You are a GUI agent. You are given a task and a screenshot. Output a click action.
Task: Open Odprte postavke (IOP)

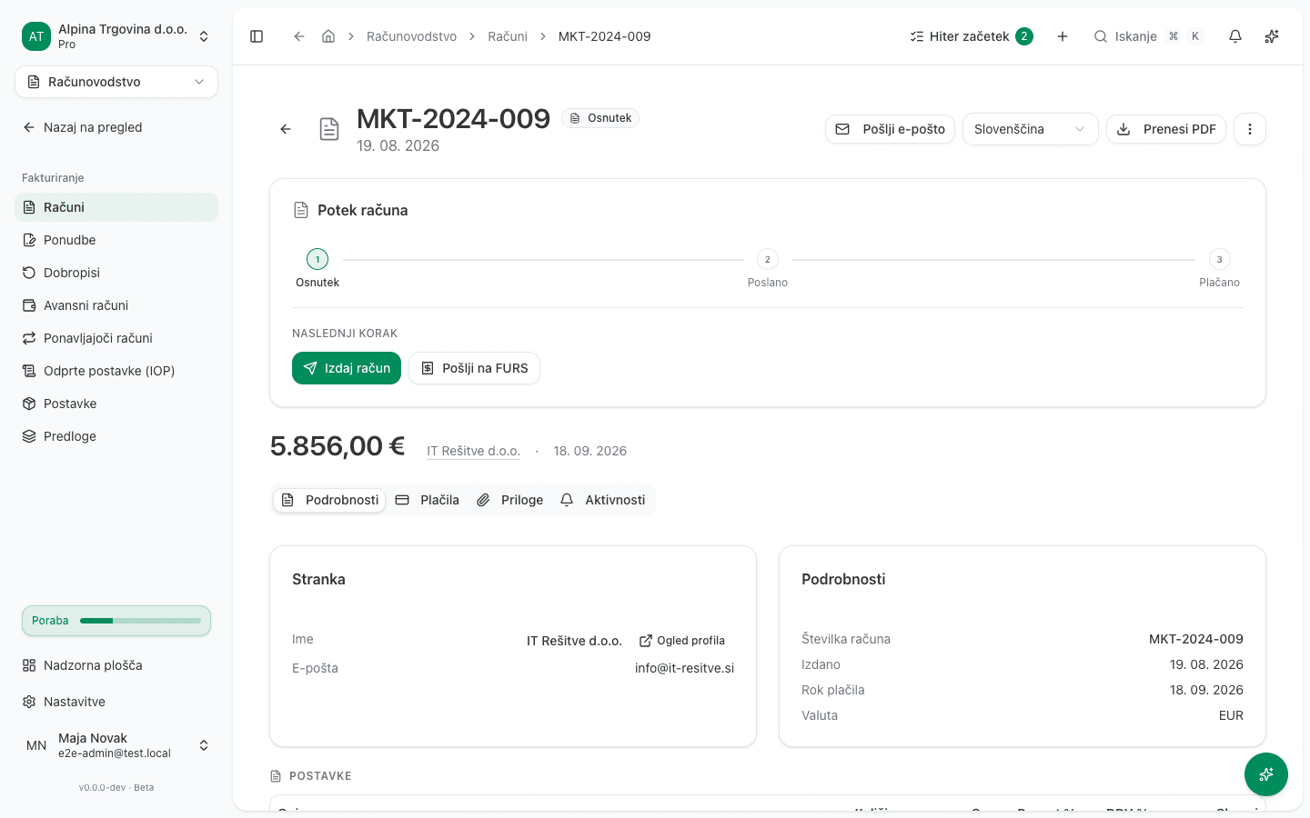[x=116, y=371]
